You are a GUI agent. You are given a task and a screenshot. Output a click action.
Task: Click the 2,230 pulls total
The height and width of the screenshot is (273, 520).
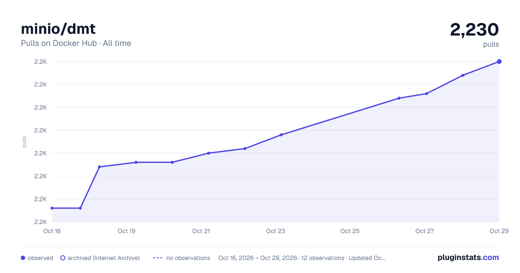(474, 29)
